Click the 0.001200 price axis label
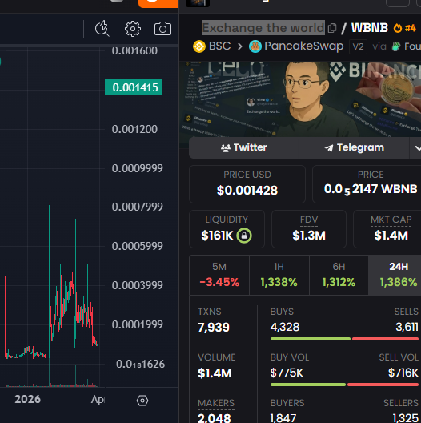Screen dimensions: 421x423 [134, 129]
